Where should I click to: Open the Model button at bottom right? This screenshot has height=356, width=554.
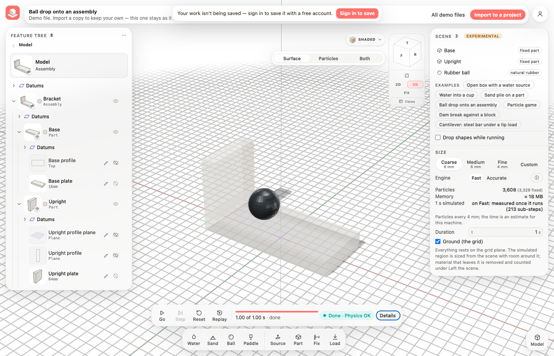coord(537,340)
